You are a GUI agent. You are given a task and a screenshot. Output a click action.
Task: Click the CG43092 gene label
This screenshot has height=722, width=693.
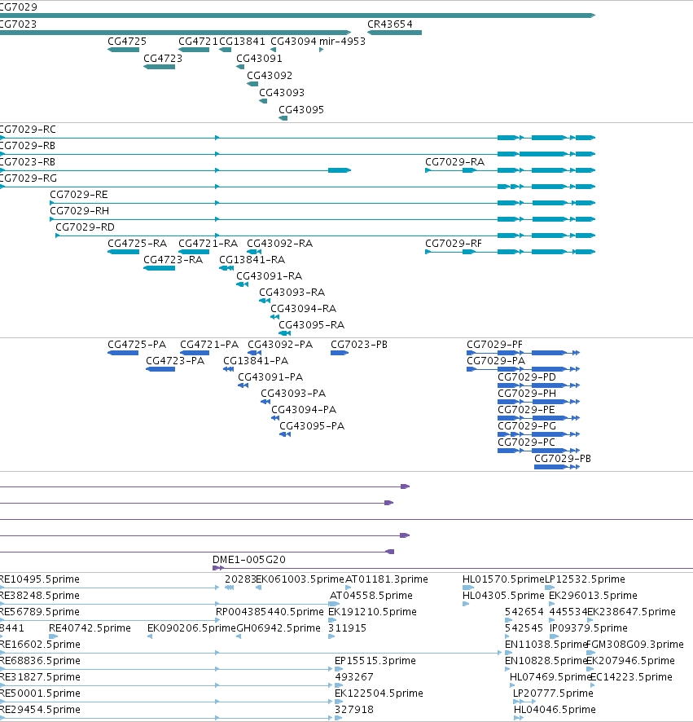point(270,76)
